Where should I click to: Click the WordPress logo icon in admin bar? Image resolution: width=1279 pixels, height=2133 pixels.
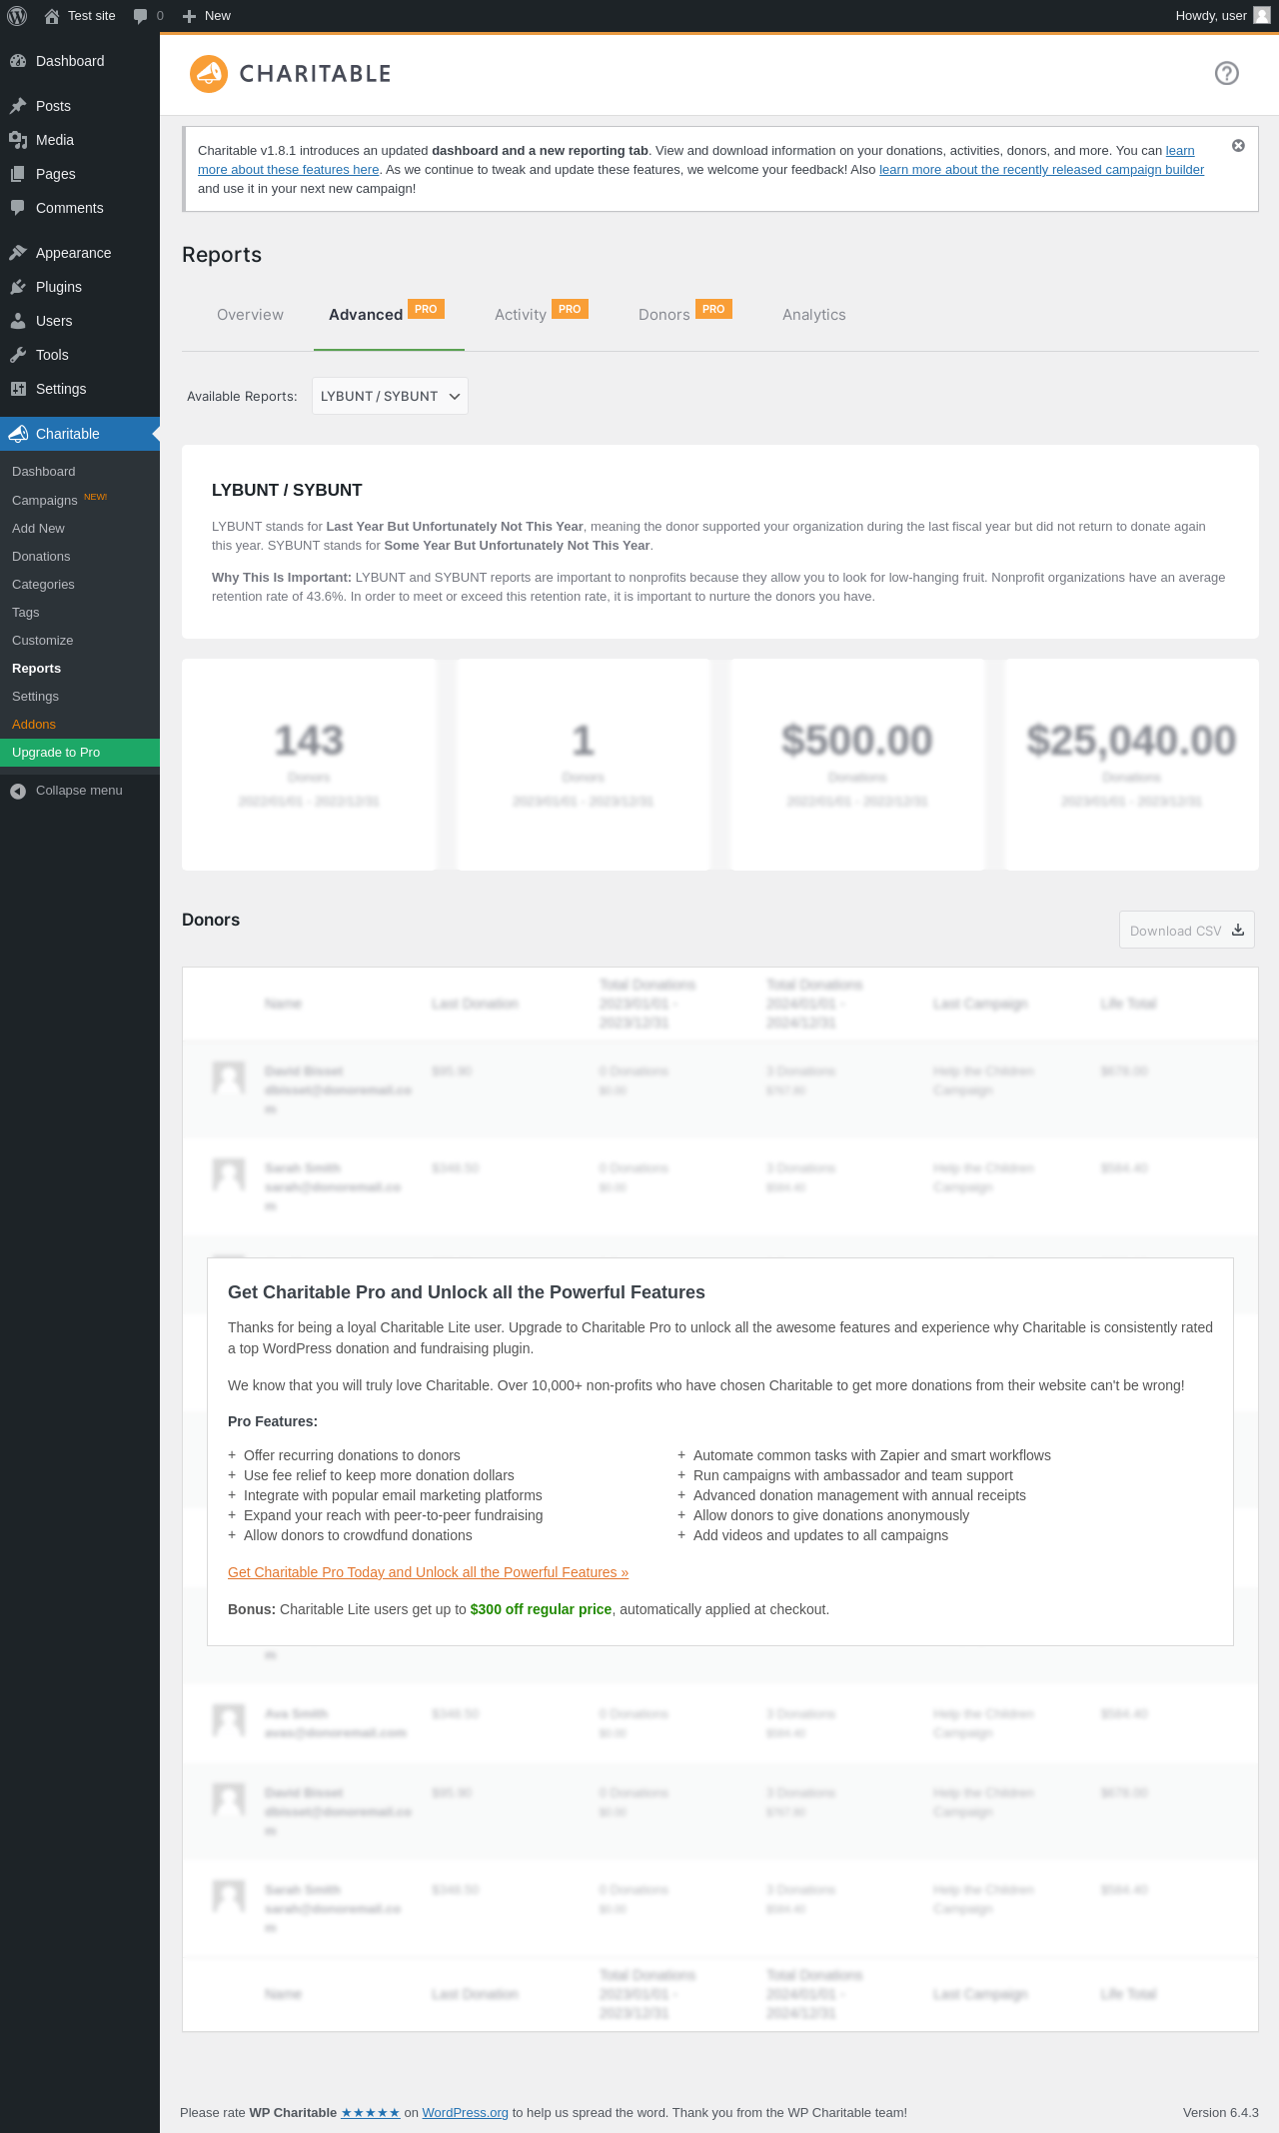(17, 16)
